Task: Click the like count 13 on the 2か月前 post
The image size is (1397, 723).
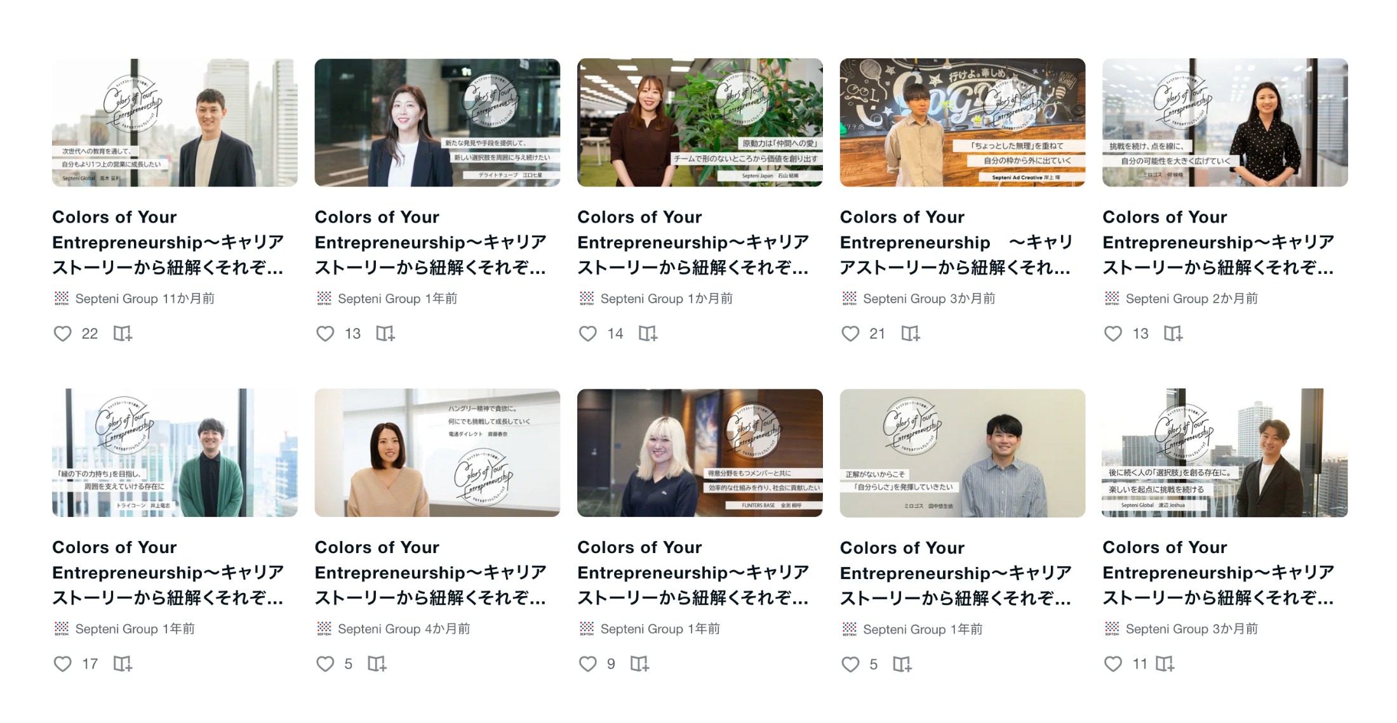Action: click(x=1140, y=334)
